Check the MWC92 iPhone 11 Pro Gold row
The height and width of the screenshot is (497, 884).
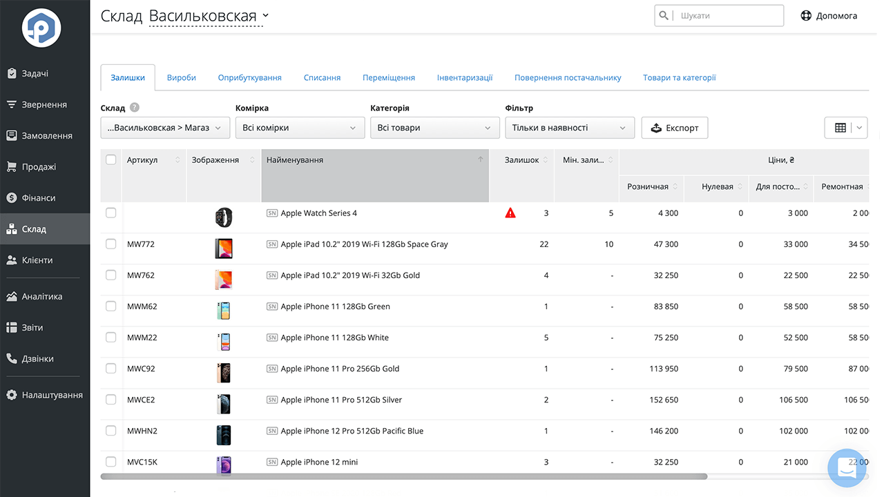click(x=111, y=368)
